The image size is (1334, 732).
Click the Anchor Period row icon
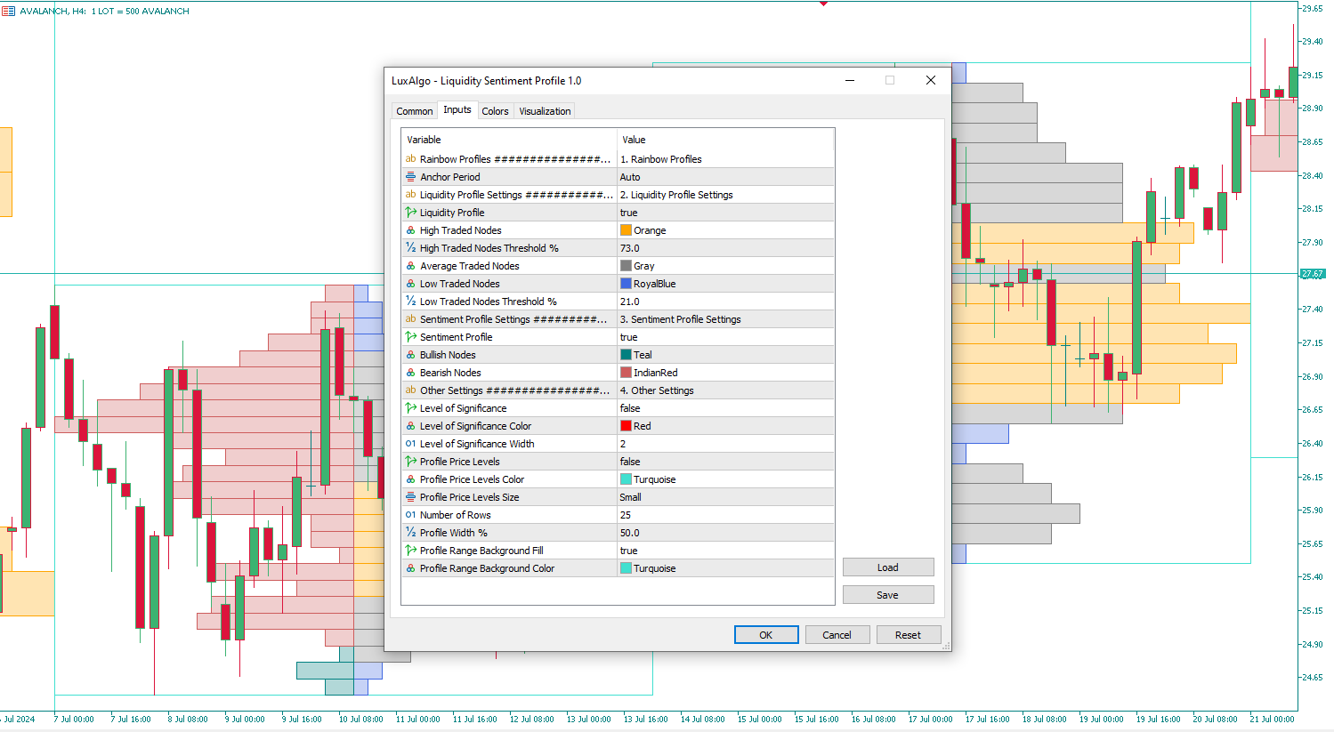pyautogui.click(x=410, y=177)
